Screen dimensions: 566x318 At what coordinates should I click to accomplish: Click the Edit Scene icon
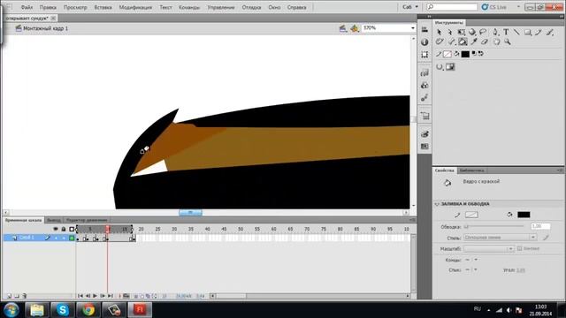(x=343, y=28)
